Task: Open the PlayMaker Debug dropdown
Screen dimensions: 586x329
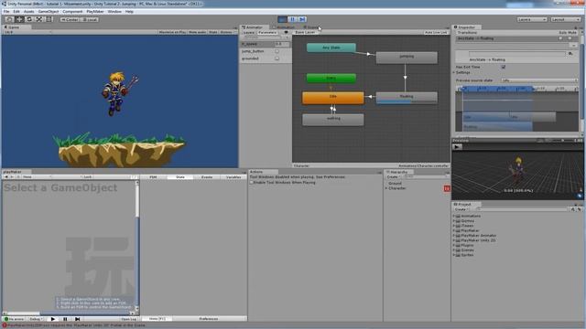Action: 36,319
